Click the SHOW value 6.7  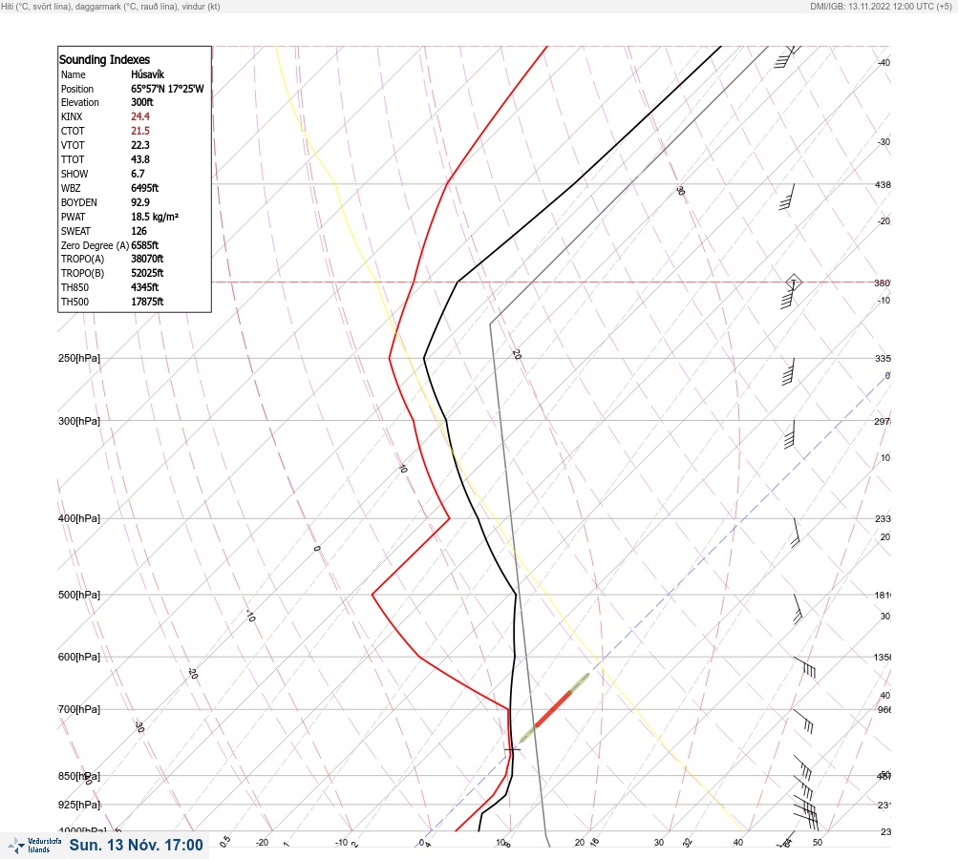(x=138, y=174)
